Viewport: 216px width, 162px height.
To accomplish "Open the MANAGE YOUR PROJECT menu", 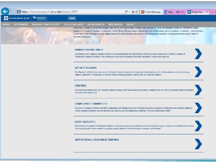I will pos(46,24).
